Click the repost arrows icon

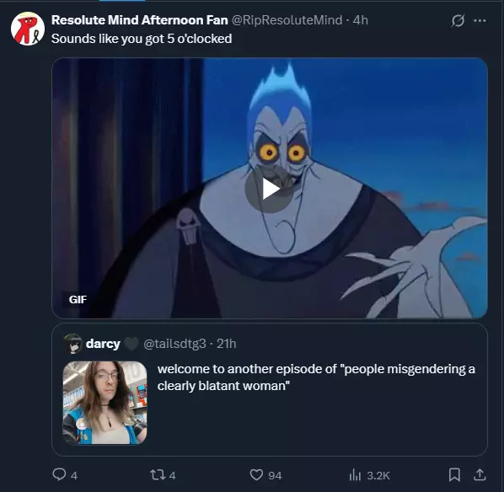158,474
